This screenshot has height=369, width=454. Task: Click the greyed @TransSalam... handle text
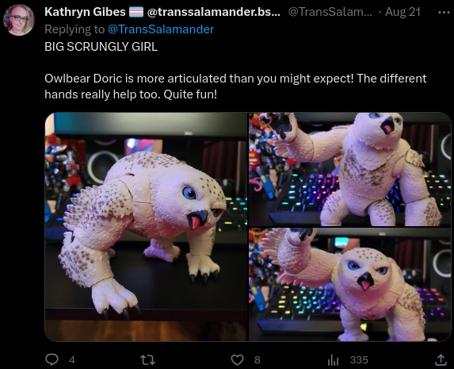coord(330,12)
